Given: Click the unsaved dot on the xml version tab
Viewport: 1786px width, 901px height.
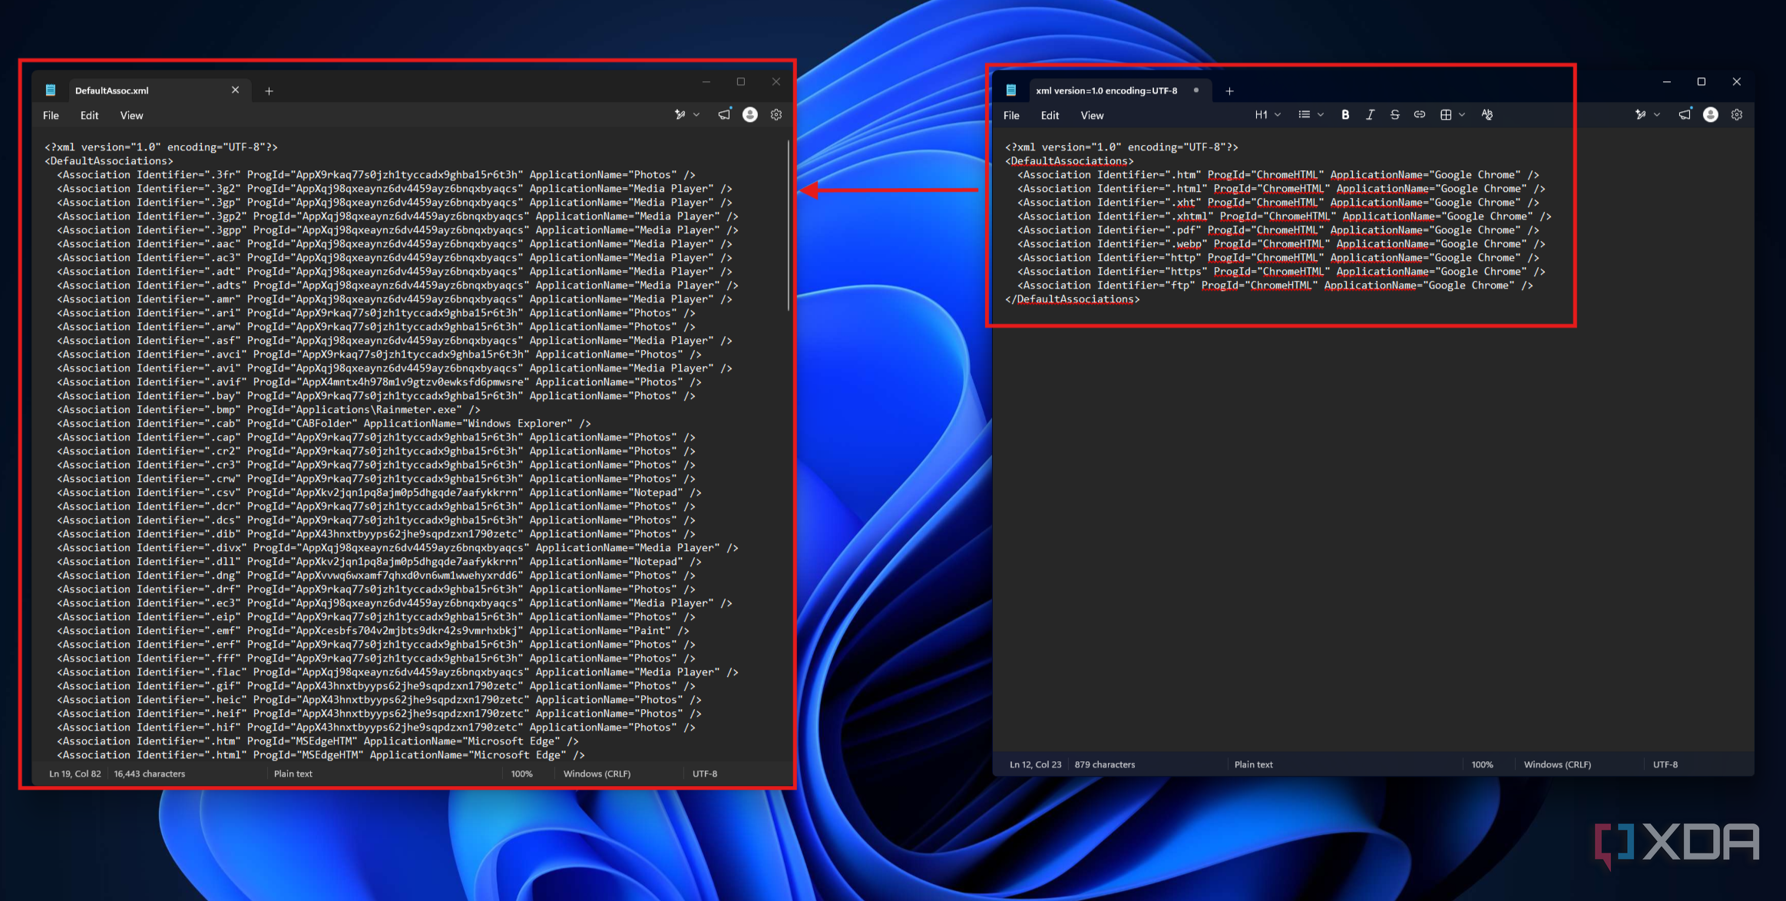Looking at the screenshot, I should click(1196, 90).
